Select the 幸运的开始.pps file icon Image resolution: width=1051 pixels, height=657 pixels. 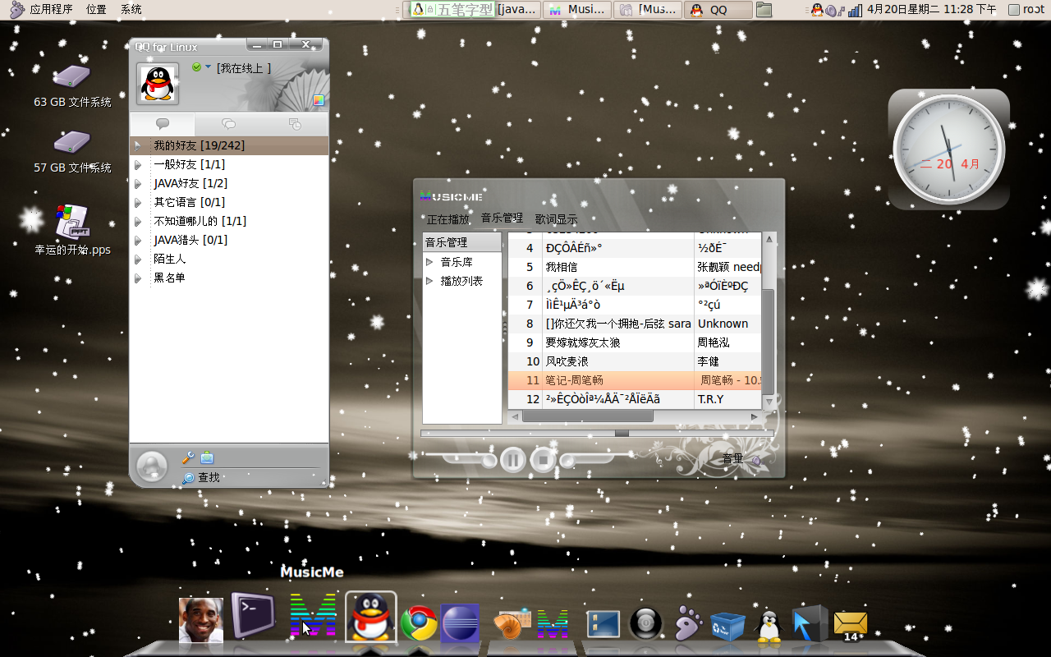72,221
